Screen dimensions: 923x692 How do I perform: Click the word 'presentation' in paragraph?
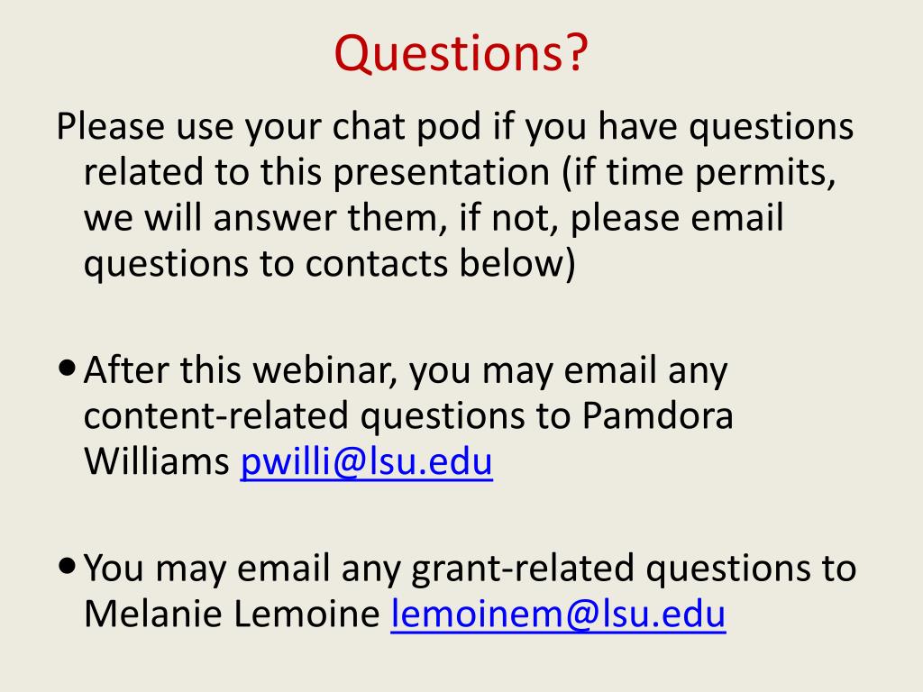tap(442, 172)
